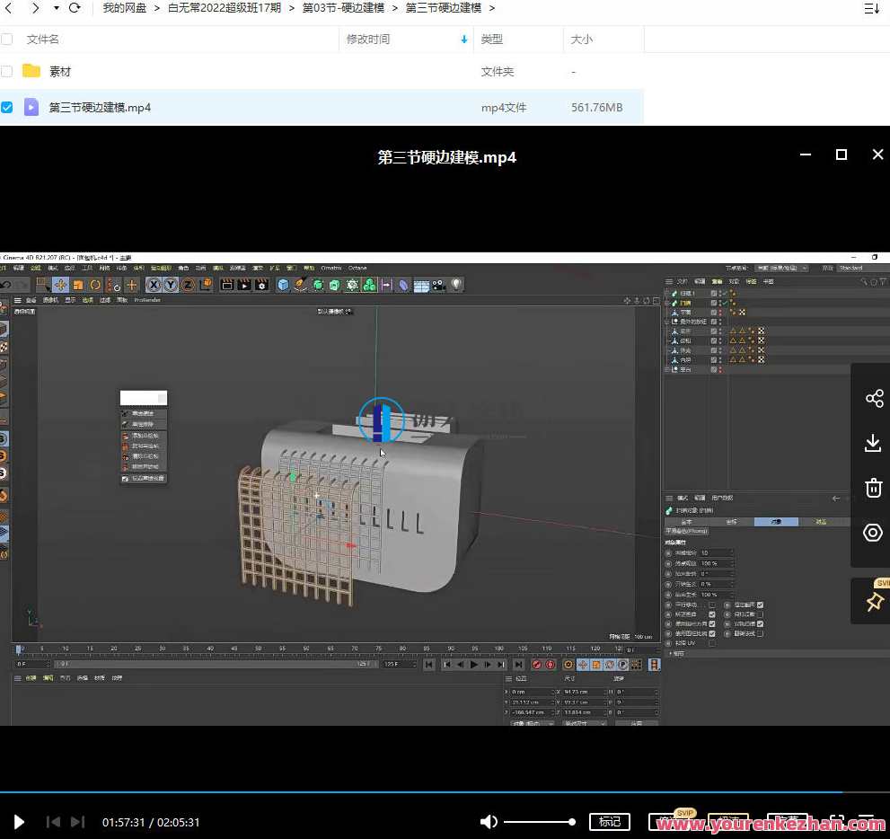Image resolution: width=890 pixels, height=839 pixels.
Task: Mute audio using the speaker icon
Action: tap(489, 822)
